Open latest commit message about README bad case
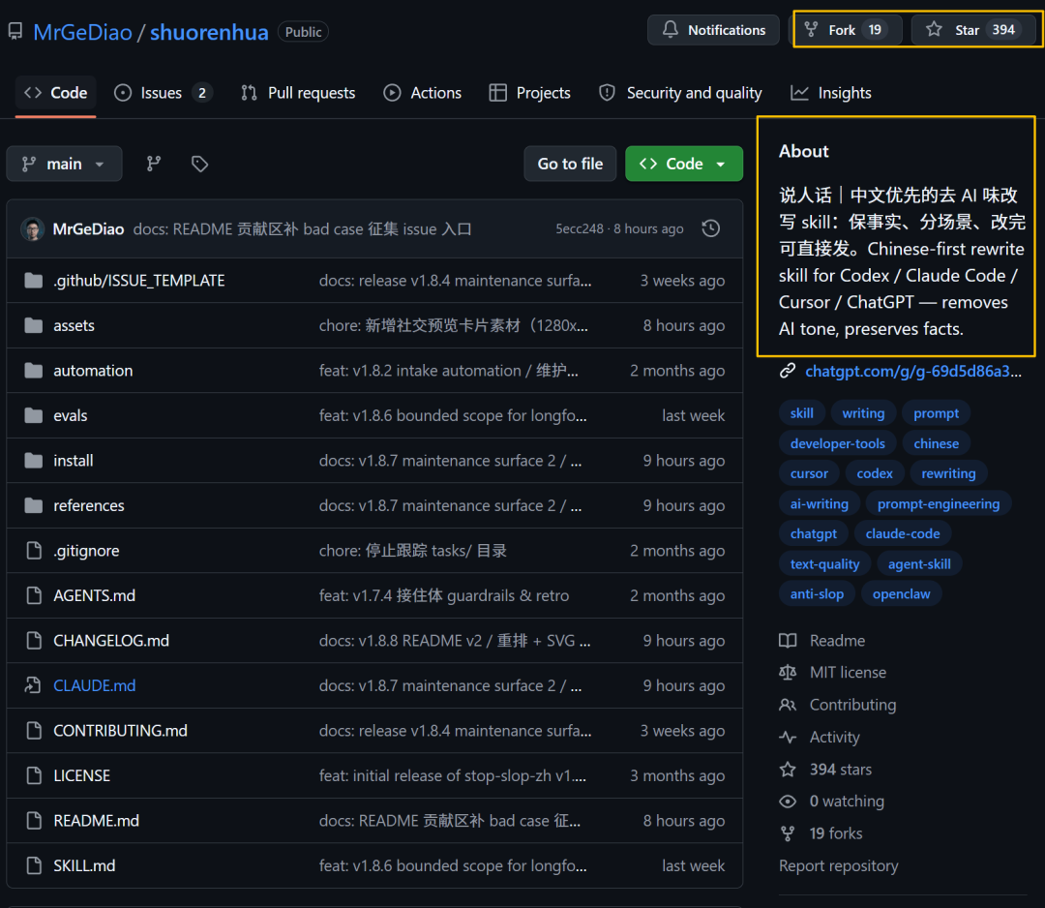 pyautogui.click(x=303, y=228)
